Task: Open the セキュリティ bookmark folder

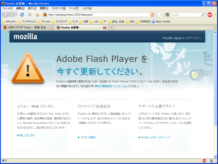Action: click(9, 21)
